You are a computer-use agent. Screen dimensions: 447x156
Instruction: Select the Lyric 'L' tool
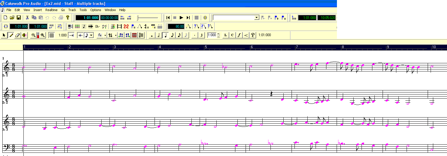point(225,35)
